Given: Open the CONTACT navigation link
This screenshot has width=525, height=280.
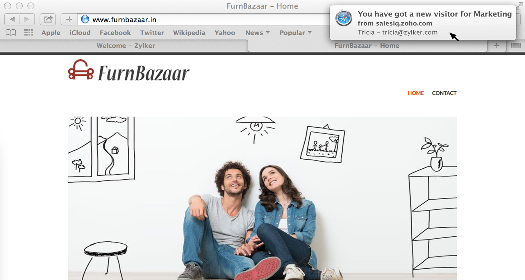Looking at the screenshot, I should 444,93.
